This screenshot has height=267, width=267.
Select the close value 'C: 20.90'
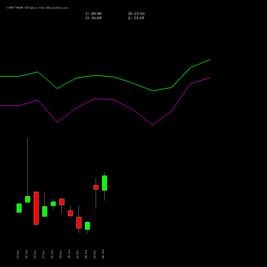(x=93, y=14)
